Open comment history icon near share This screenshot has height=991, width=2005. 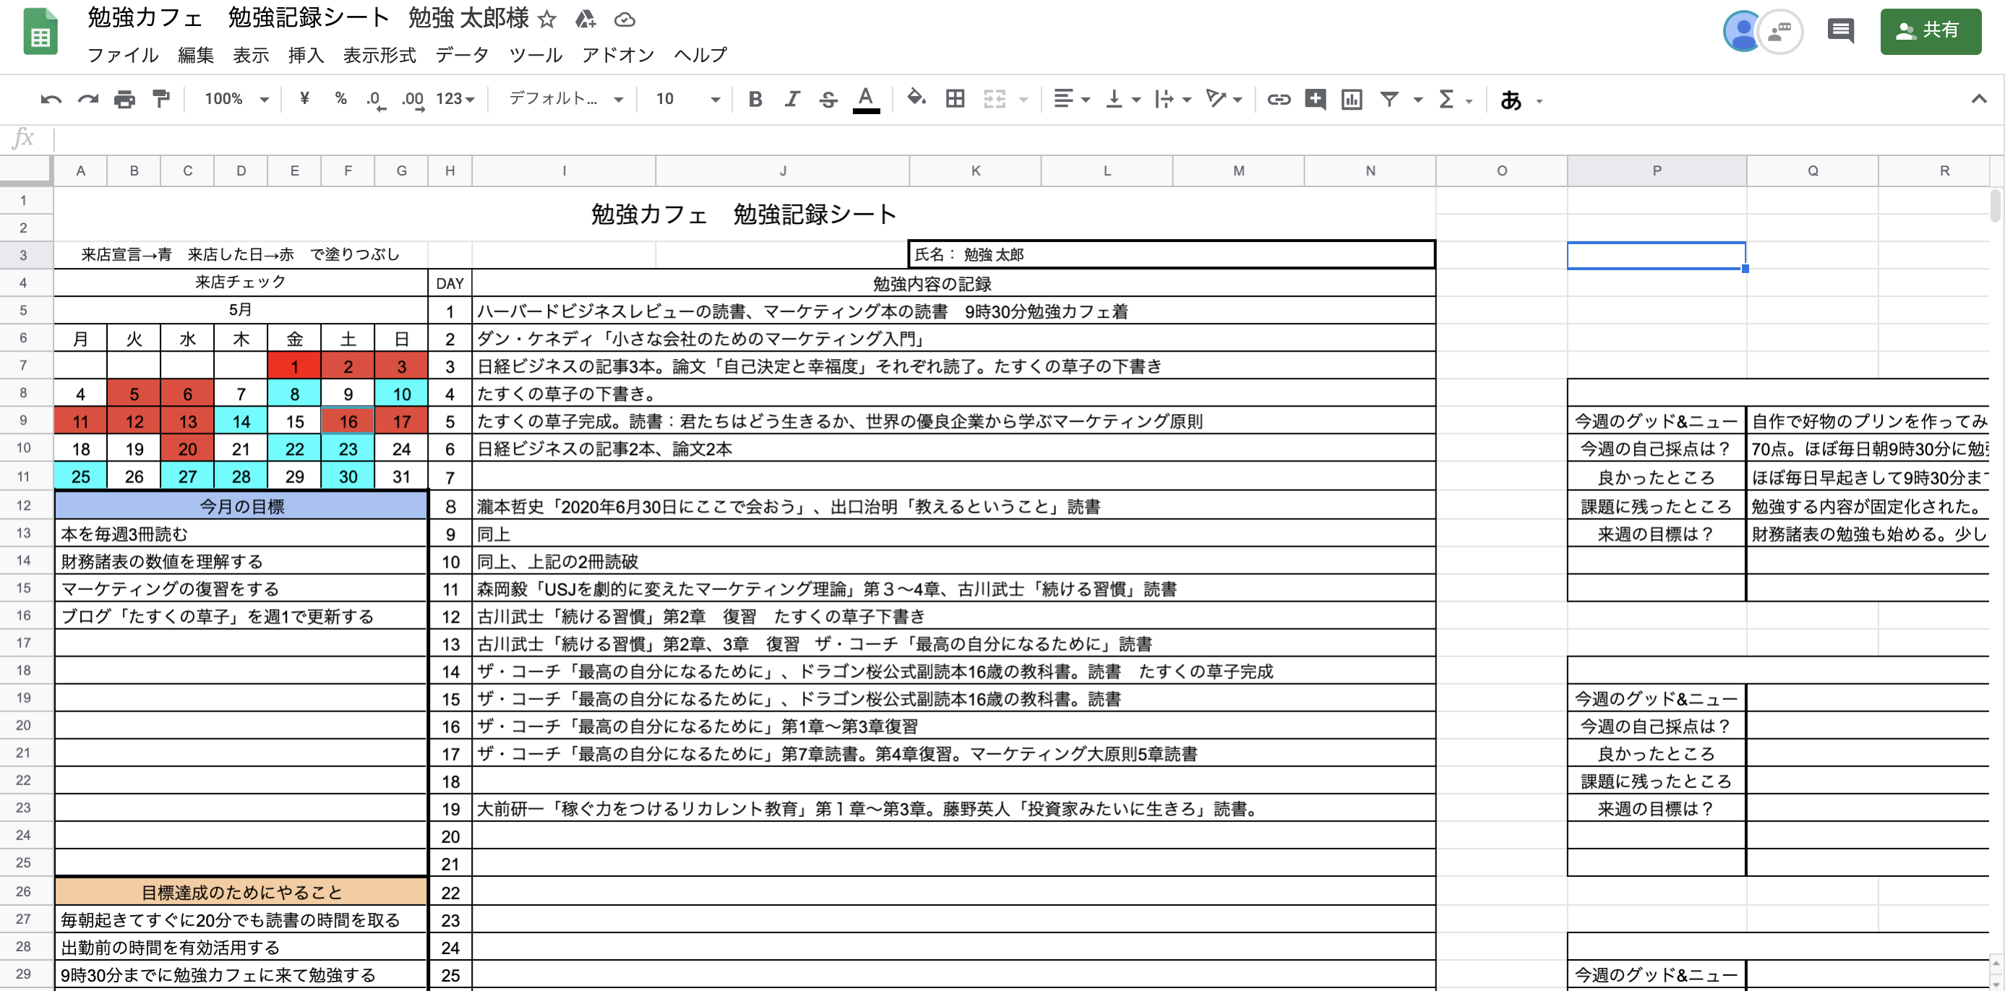[1840, 31]
